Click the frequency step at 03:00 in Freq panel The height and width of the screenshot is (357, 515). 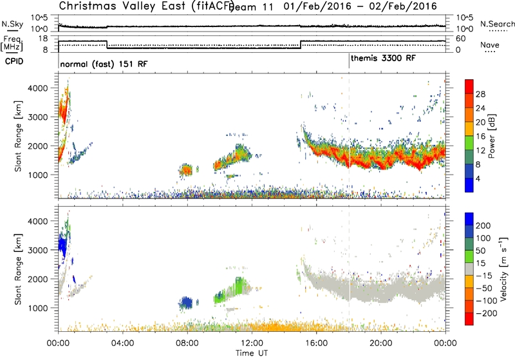click(107, 44)
